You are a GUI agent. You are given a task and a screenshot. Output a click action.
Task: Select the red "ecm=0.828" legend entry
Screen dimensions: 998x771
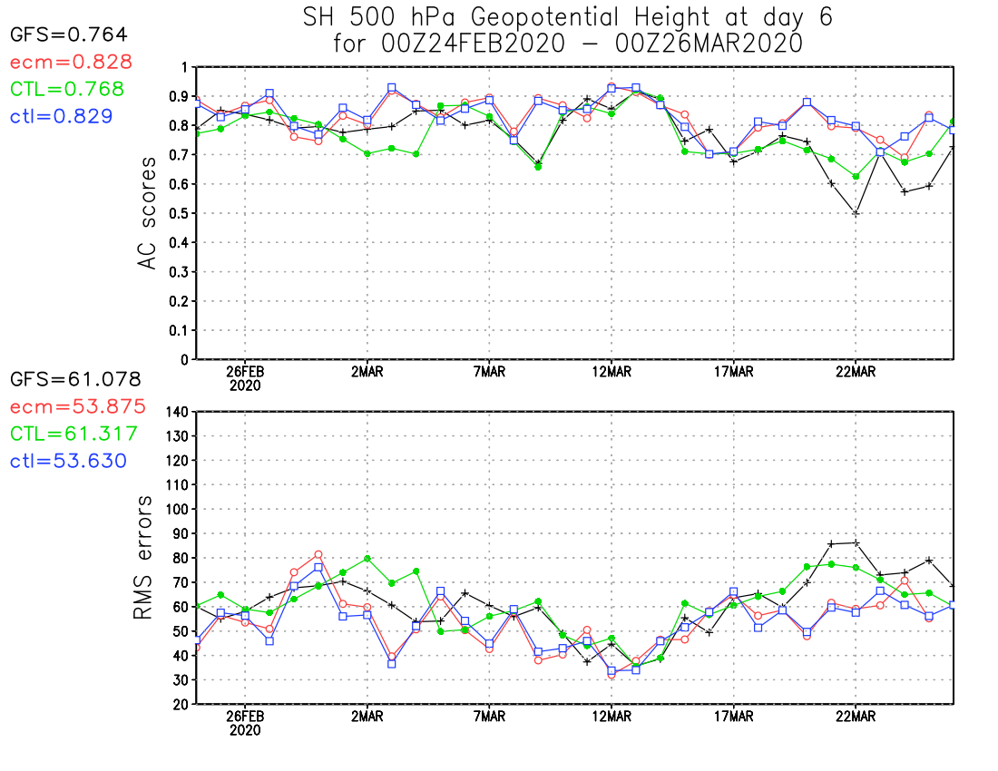coord(72,62)
